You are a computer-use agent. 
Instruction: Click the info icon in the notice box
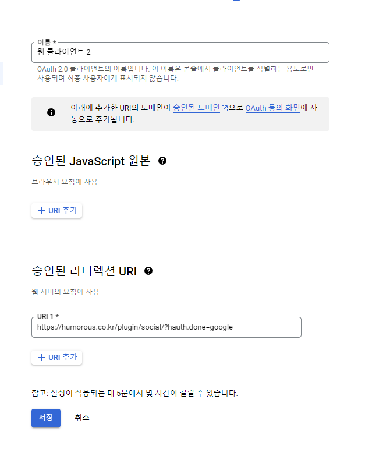tap(51, 112)
